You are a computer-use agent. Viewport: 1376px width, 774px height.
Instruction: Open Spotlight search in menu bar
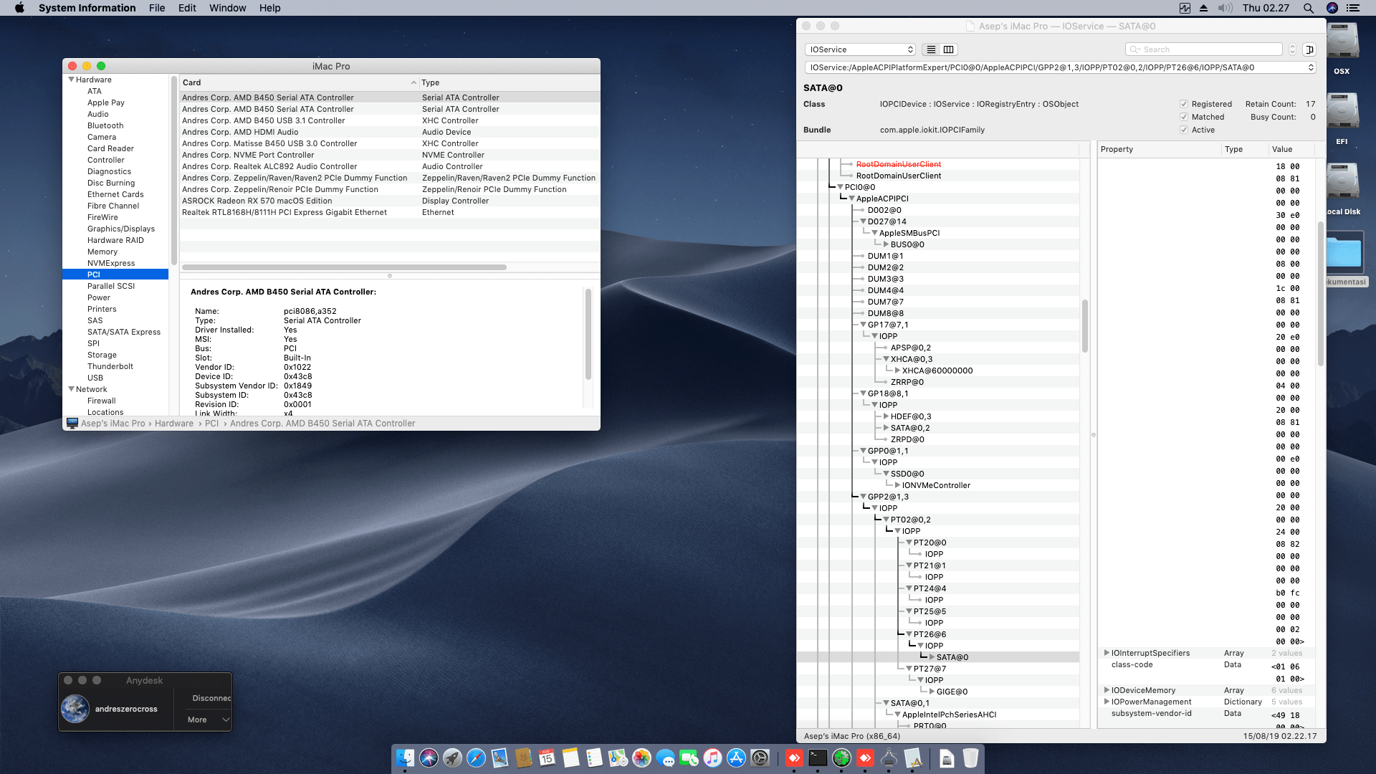pyautogui.click(x=1308, y=8)
